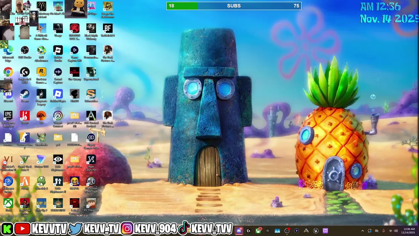
Task: Switch to OBS Studio in the taskbar
Action: tap(287, 231)
